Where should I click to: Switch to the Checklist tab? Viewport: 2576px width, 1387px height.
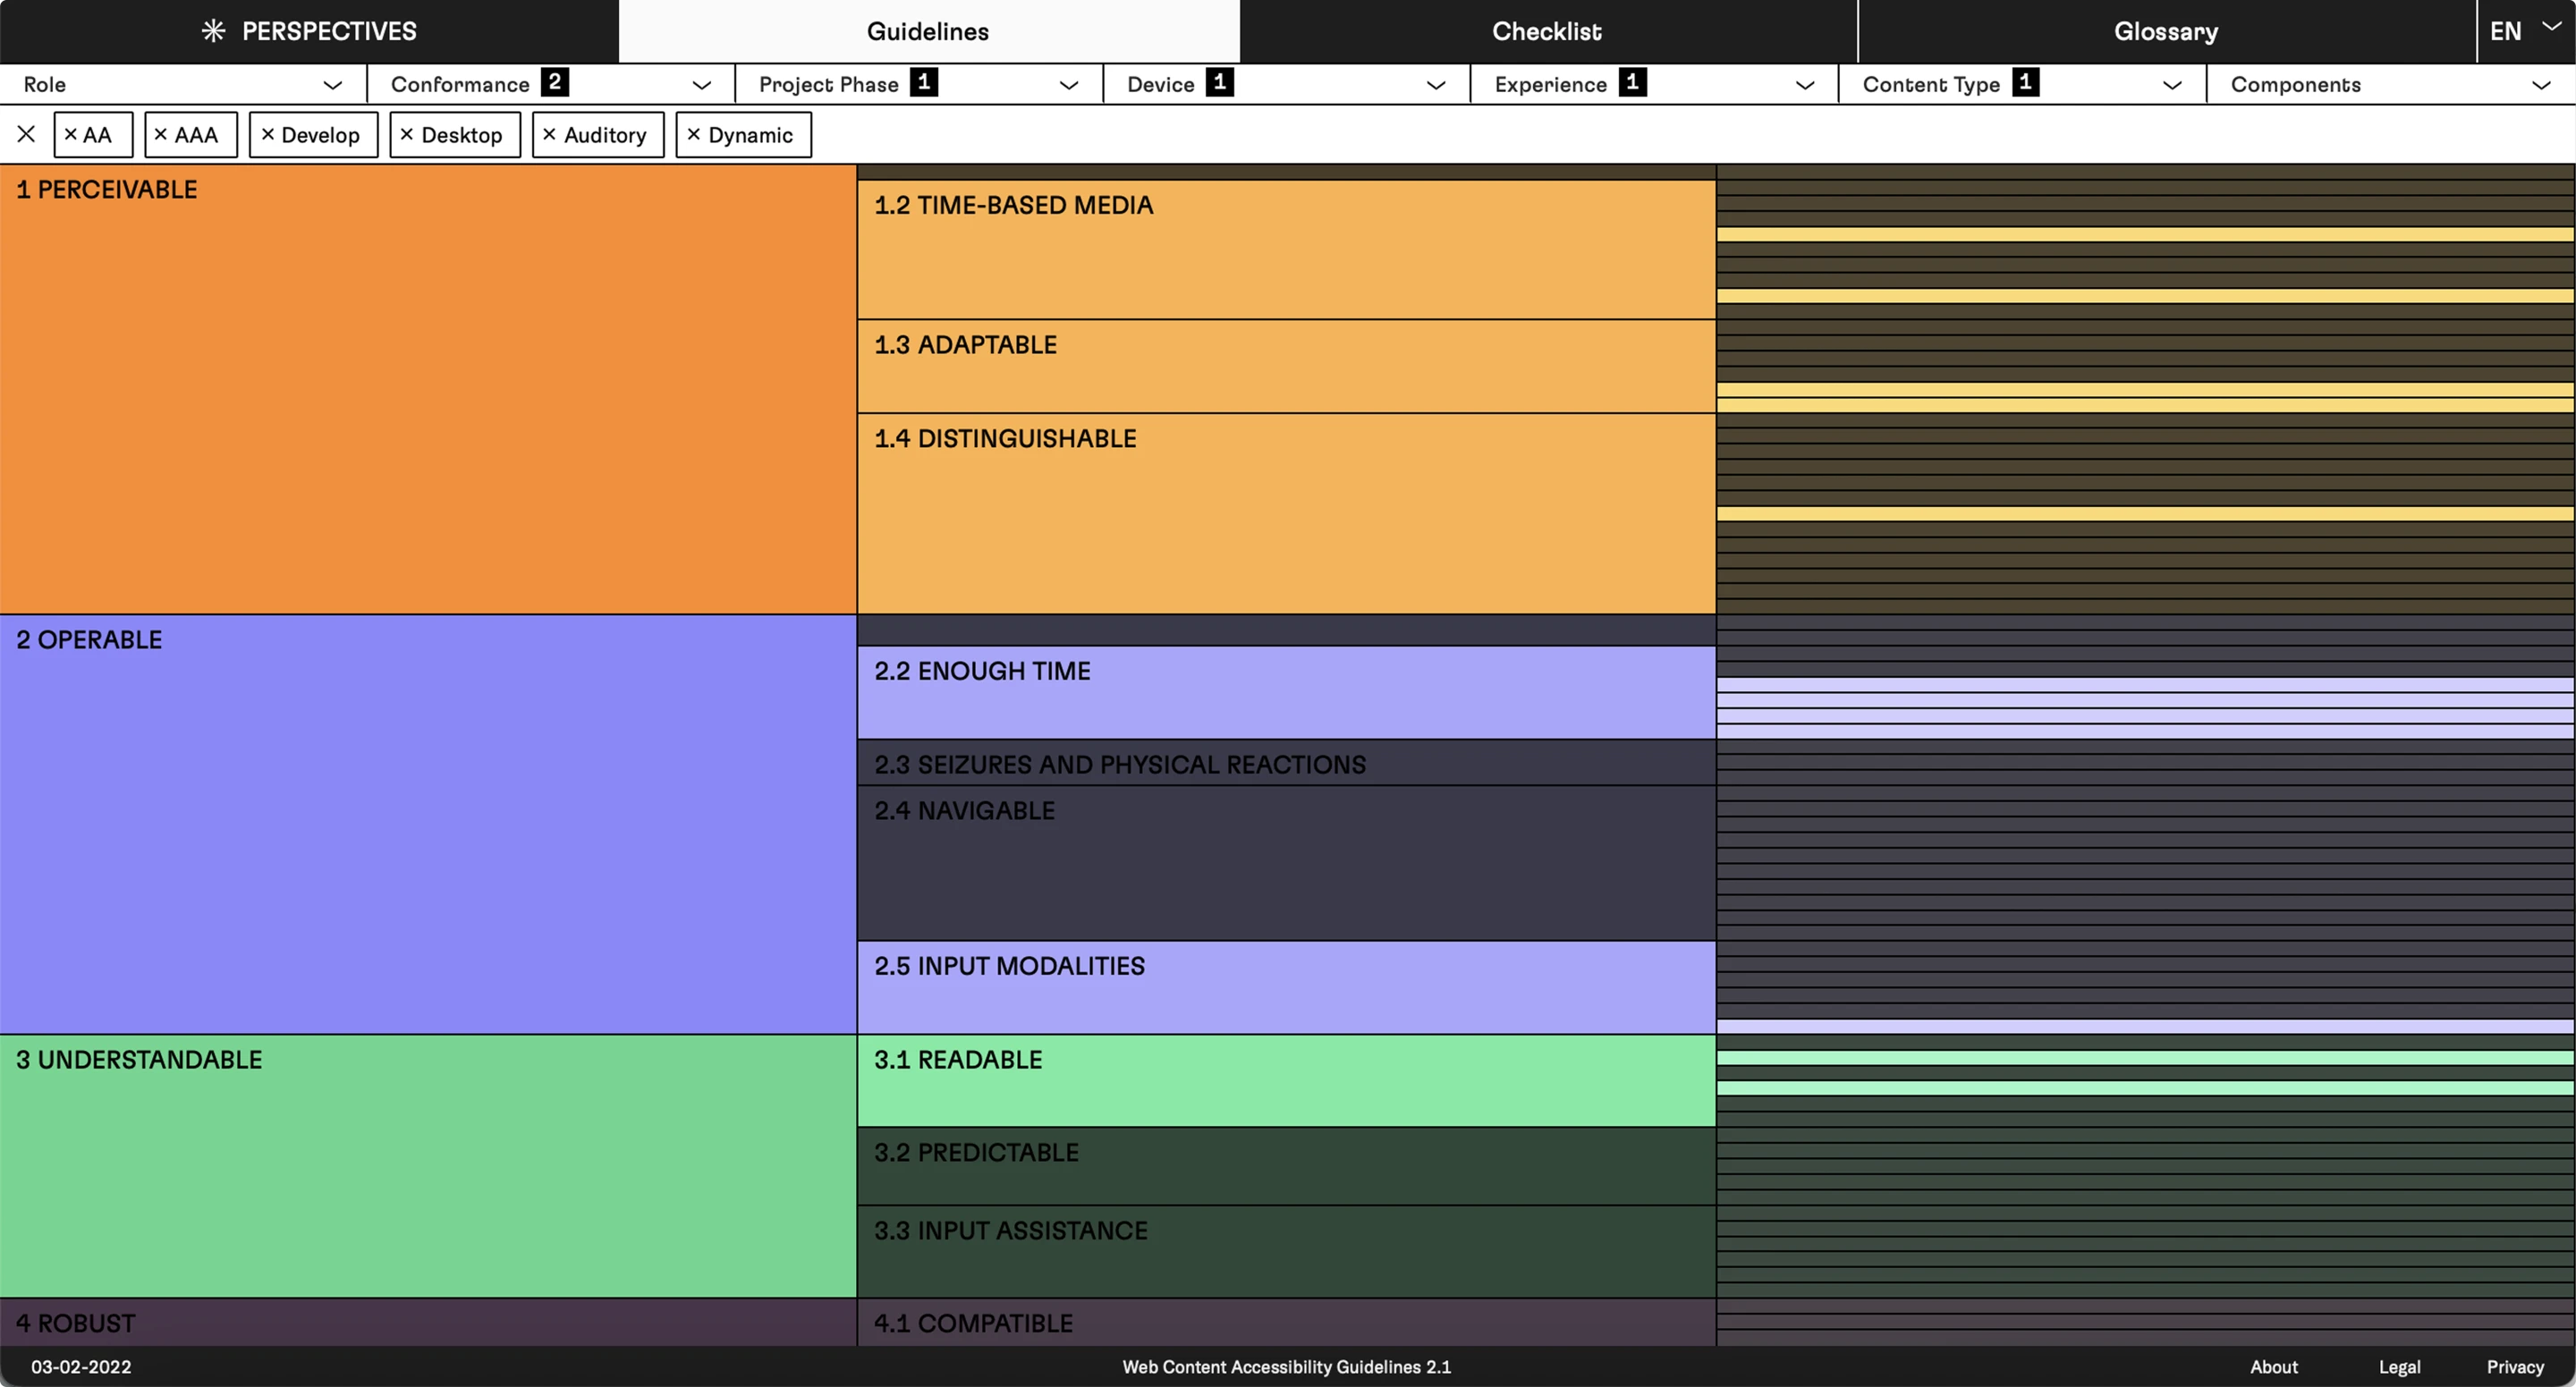pyautogui.click(x=1547, y=31)
